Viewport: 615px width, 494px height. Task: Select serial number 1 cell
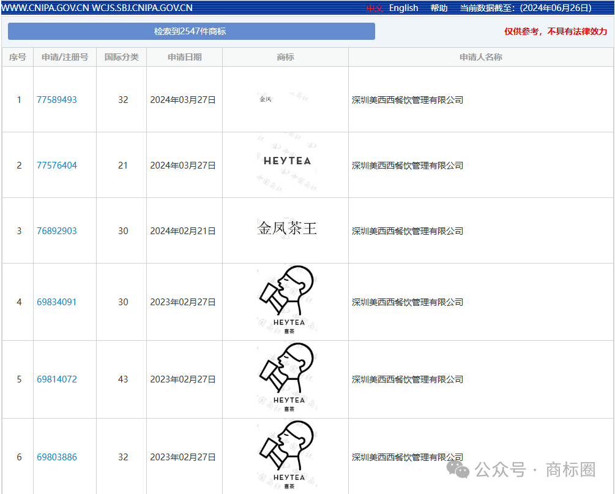(x=19, y=100)
